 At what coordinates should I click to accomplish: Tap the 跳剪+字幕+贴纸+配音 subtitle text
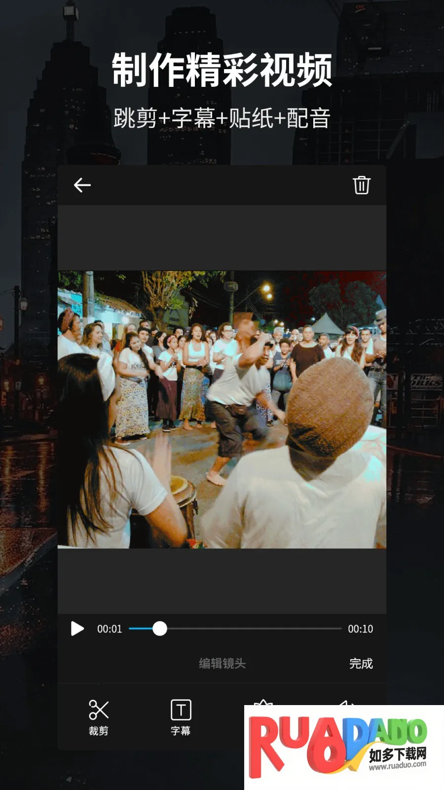(x=222, y=118)
